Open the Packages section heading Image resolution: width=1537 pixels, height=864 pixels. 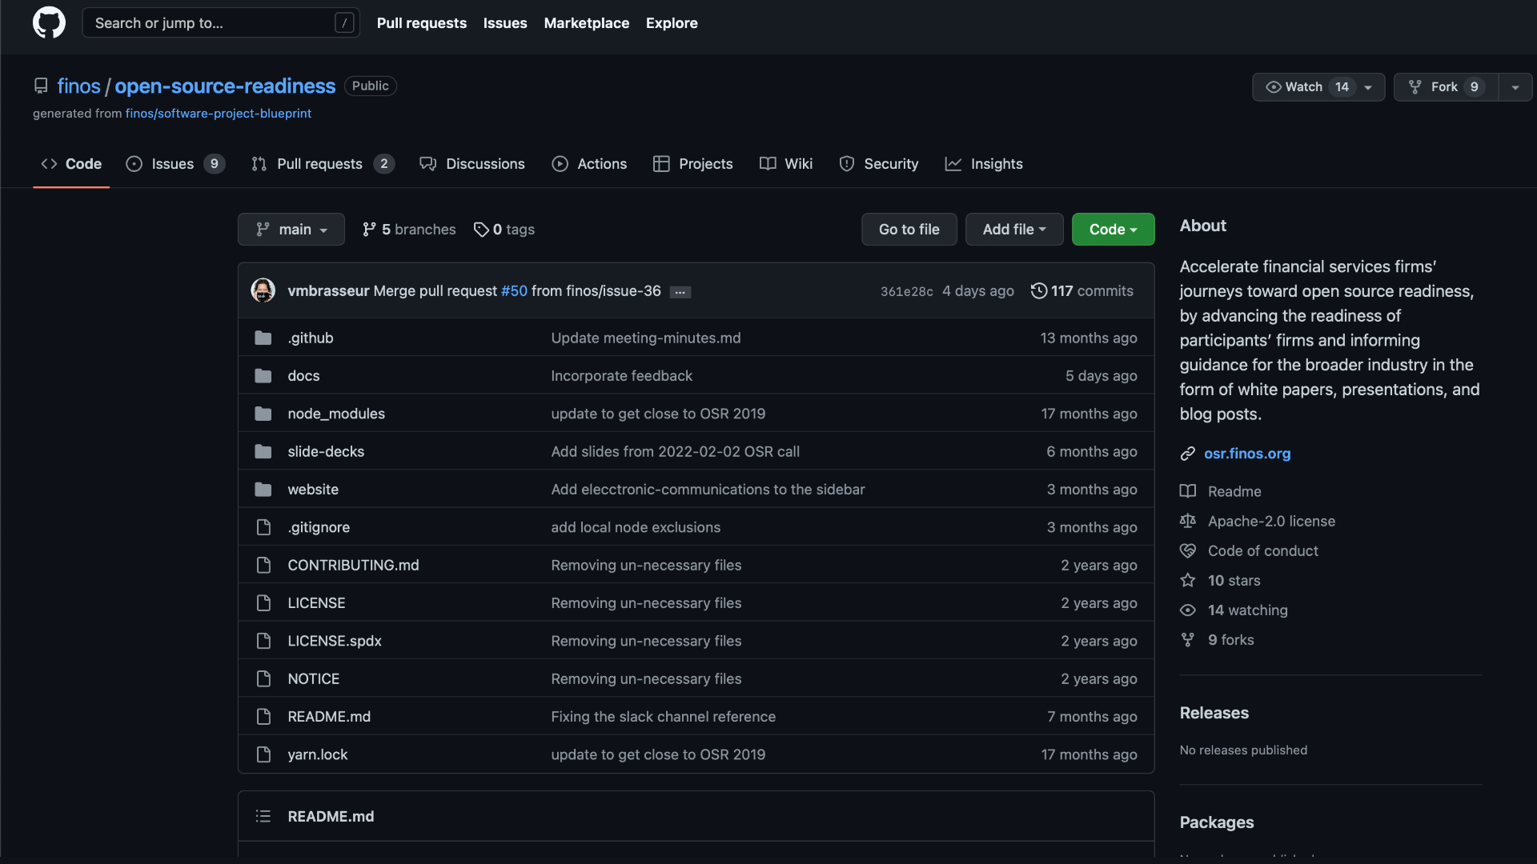pyautogui.click(x=1217, y=822)
